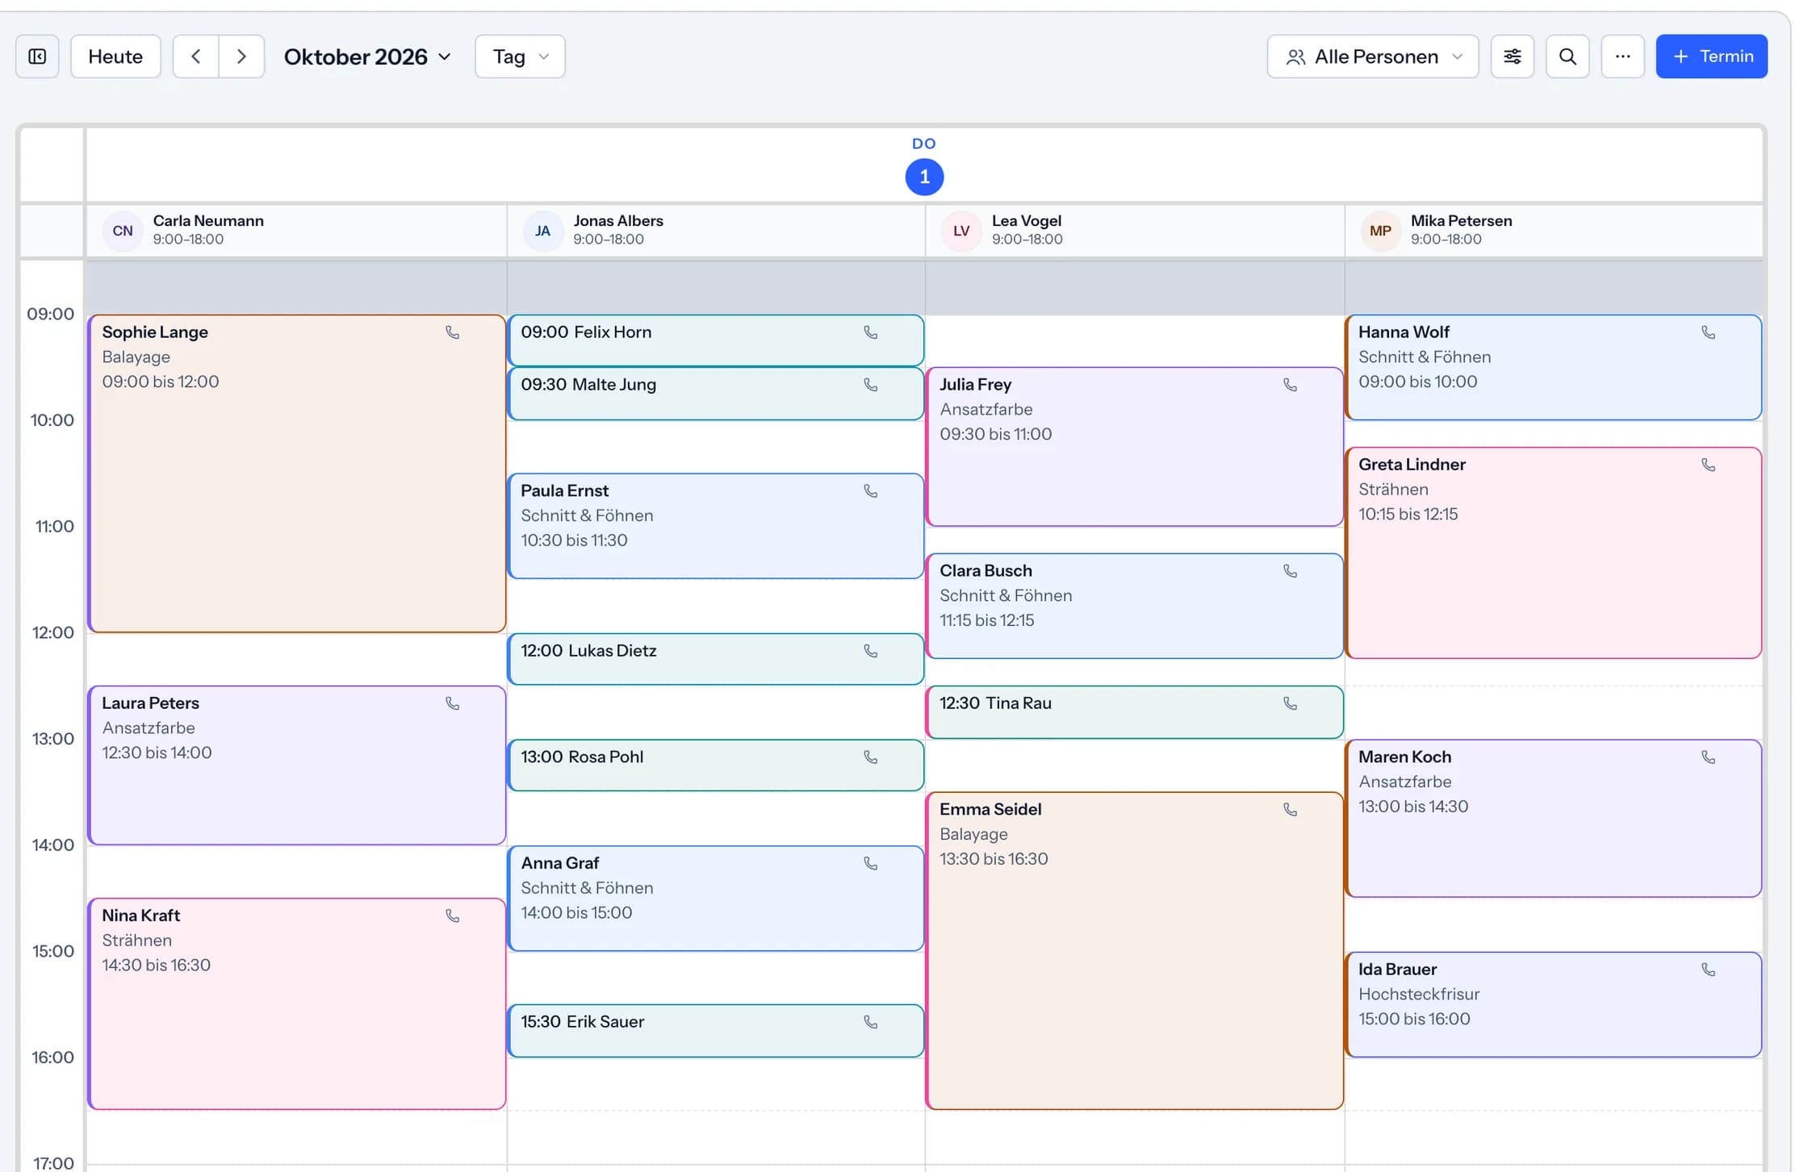Go to next day arrow
Viewport: 1808px width, 1172px height.
pyautogui.click(x=241, y=56)
